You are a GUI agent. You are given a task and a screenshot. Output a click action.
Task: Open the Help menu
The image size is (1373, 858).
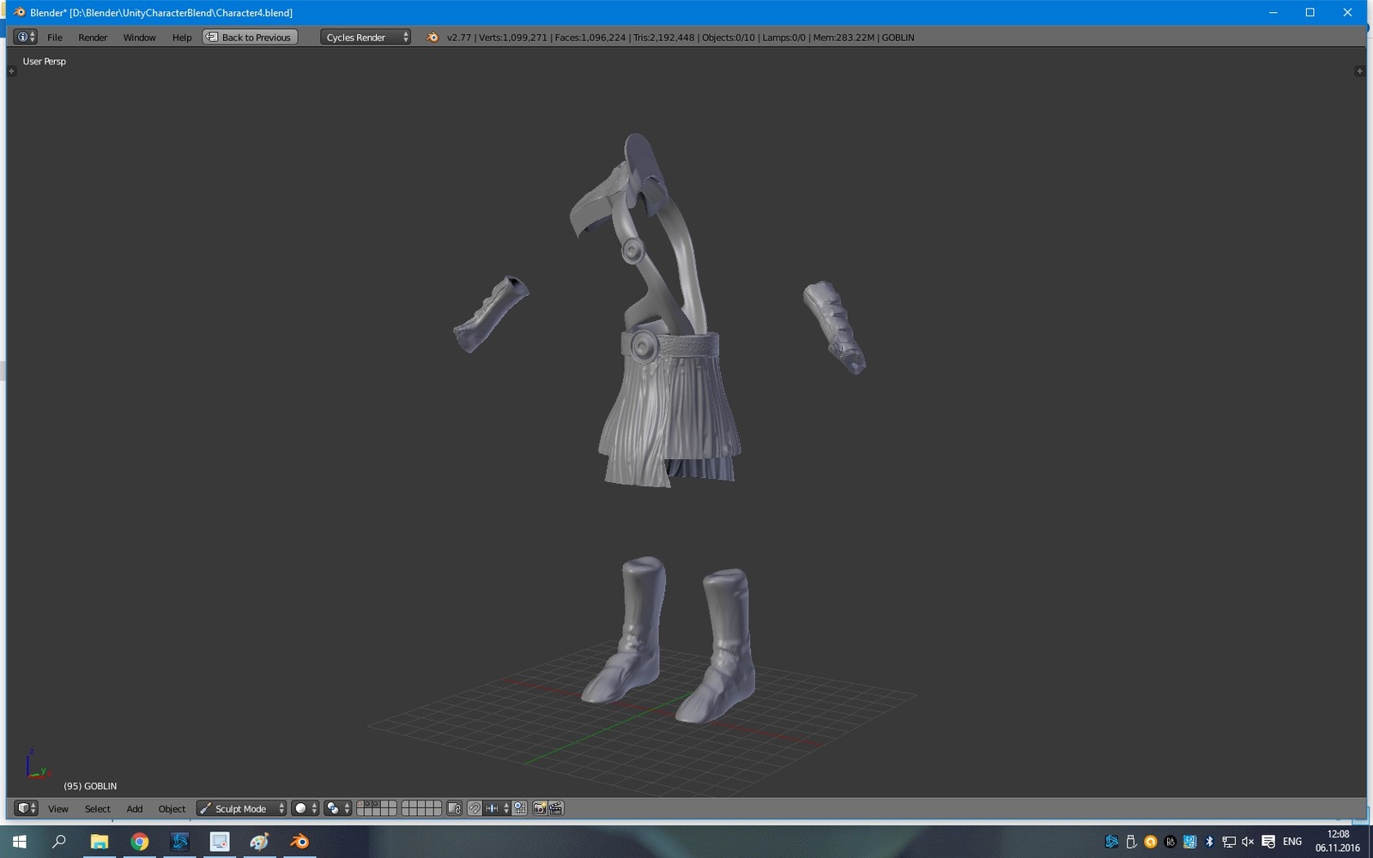click(182, 38)
